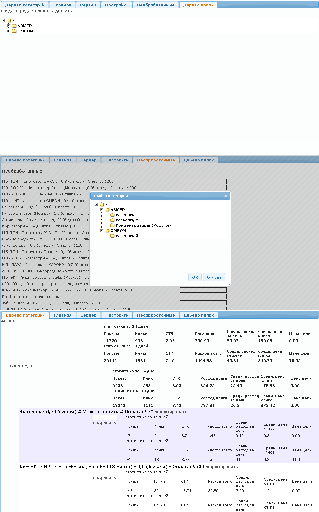Click the Необработанные heading text
The width and height of the screenshot is (319, 512).
[22, 171]
